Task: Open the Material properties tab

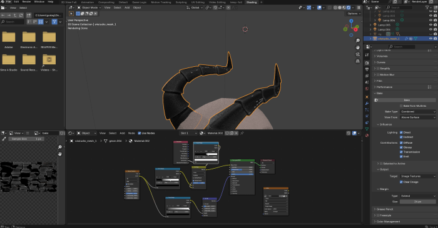Action: click(367, 136)
